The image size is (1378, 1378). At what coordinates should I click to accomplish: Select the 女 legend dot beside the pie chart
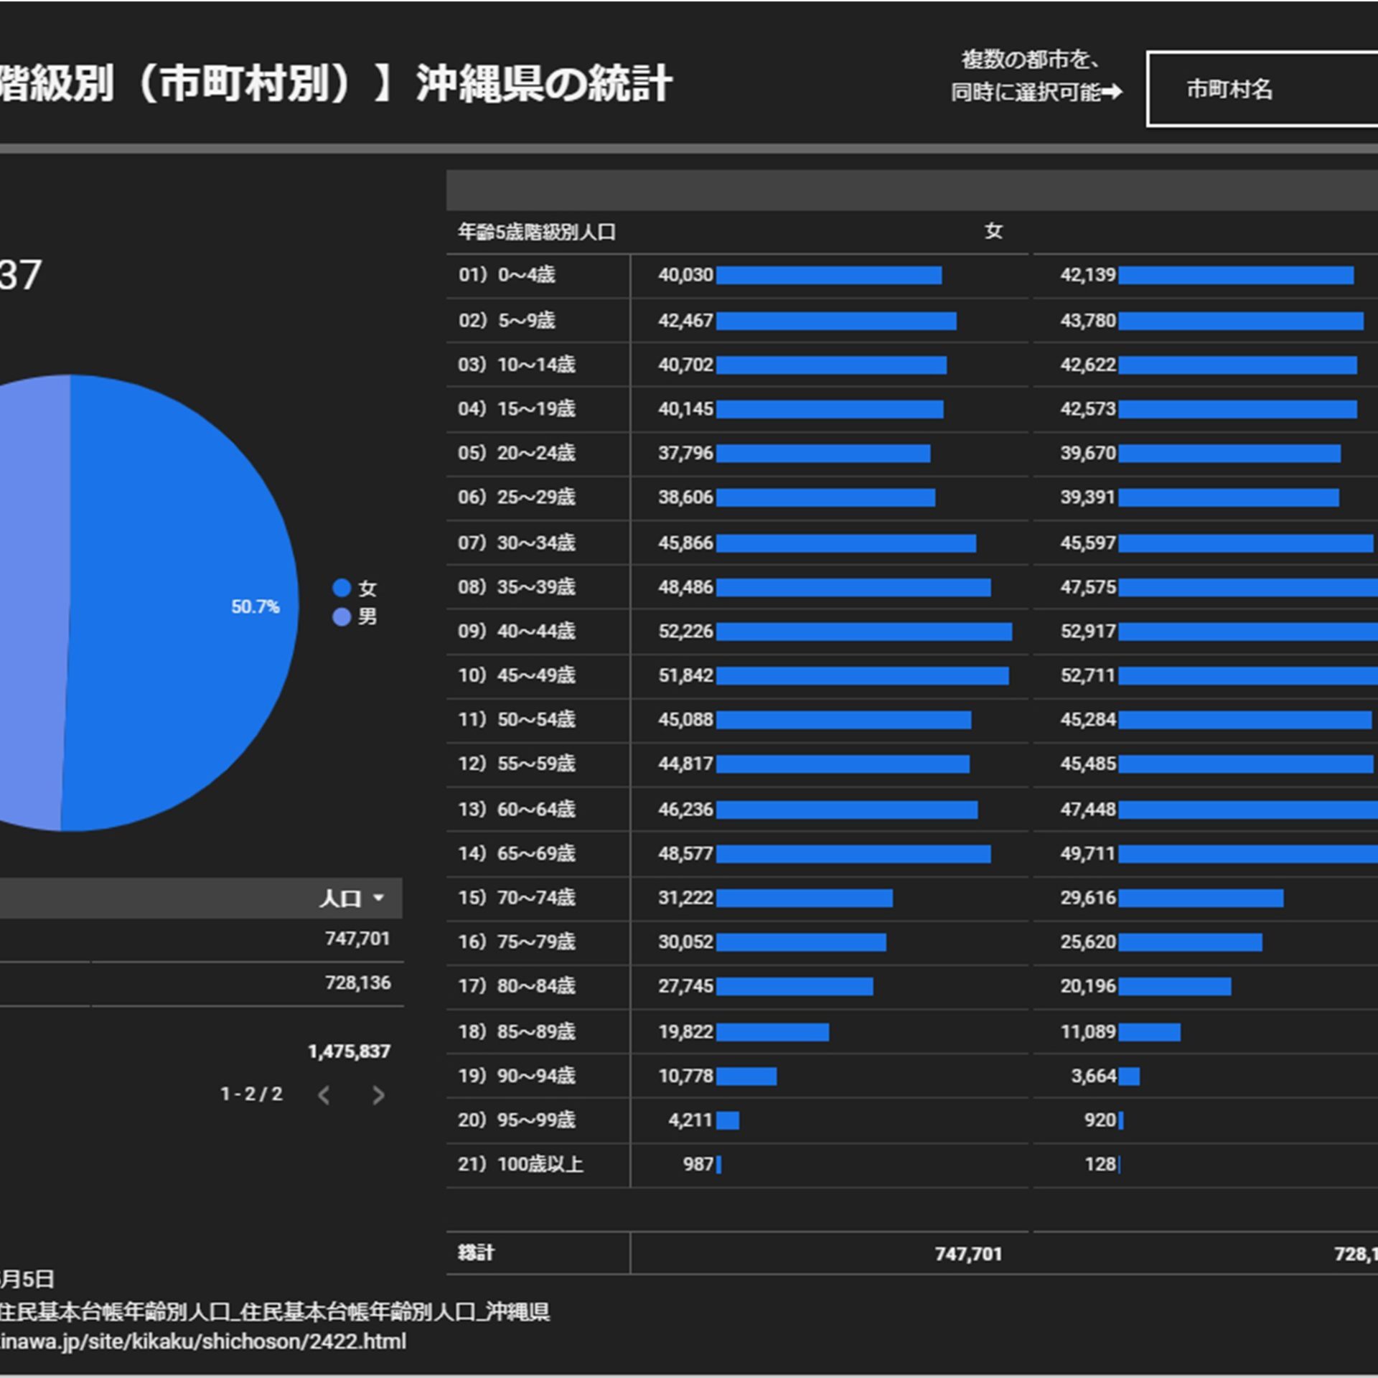pyautogui.click(x=343, y=589)
